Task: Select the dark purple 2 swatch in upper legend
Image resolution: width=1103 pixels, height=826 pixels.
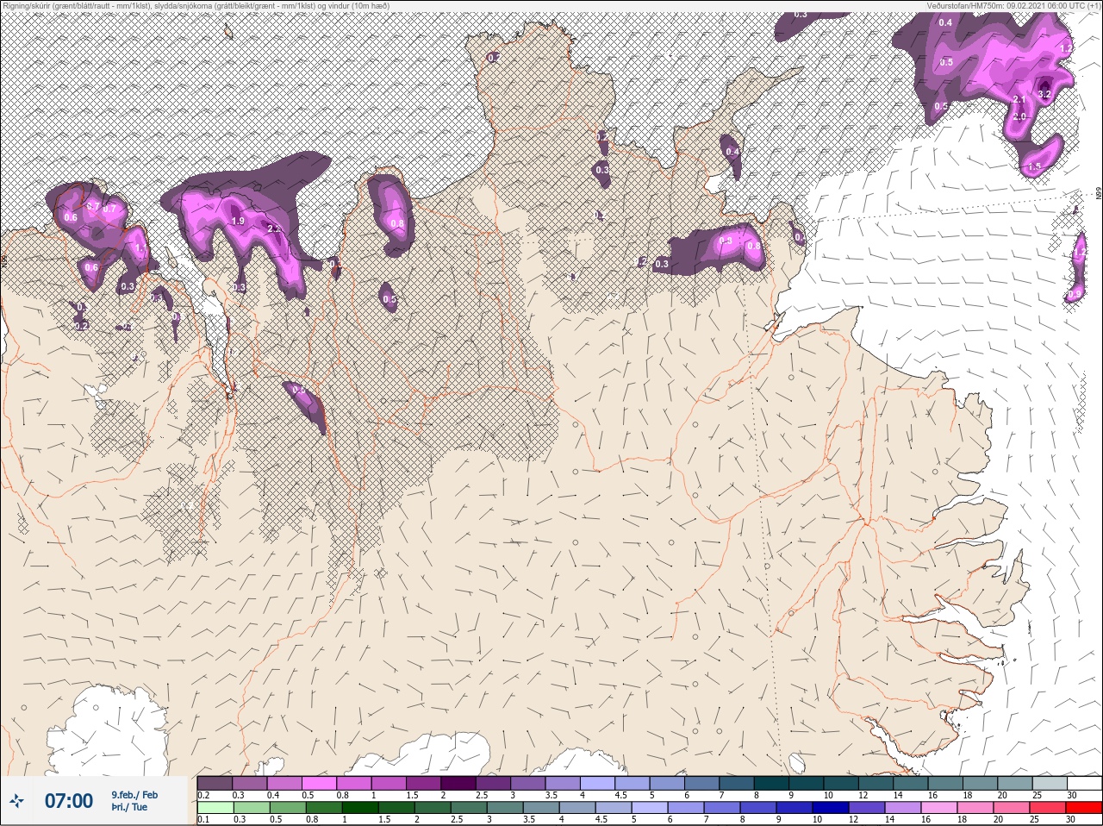Action: (x=458, y=783)
